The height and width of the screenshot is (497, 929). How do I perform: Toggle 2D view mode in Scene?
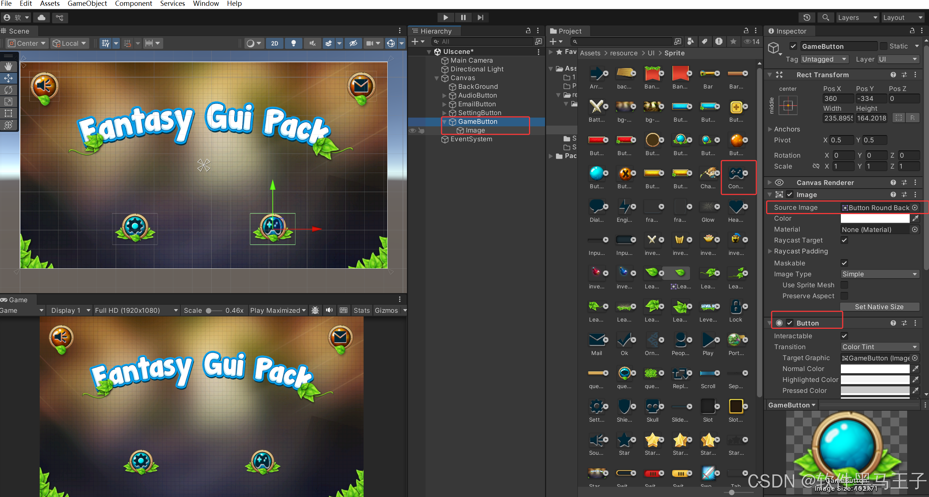pyautogui.click(x=274, y=43)
